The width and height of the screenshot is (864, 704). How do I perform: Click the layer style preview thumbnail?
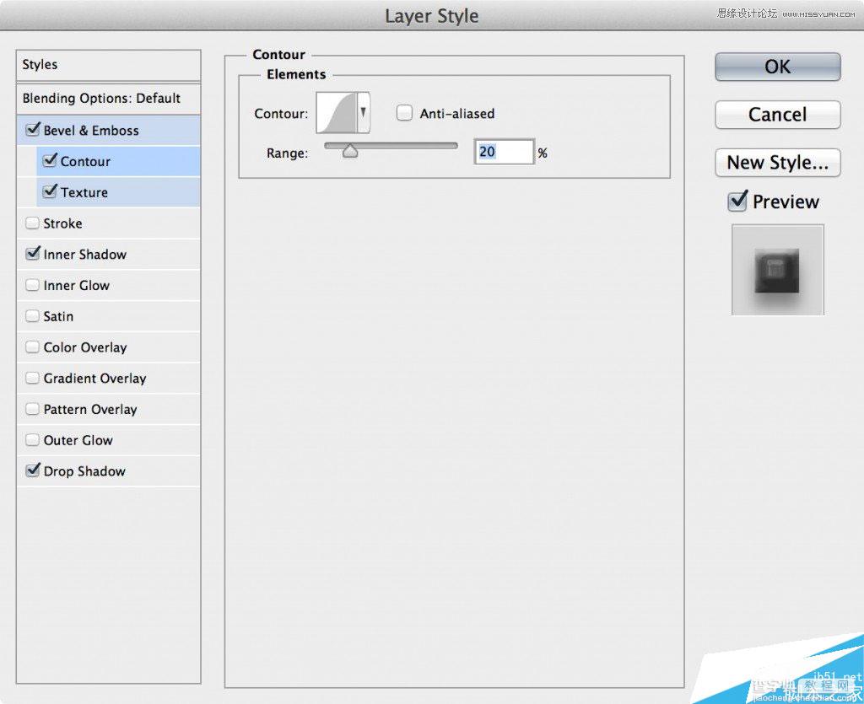[x=777, y=270]
